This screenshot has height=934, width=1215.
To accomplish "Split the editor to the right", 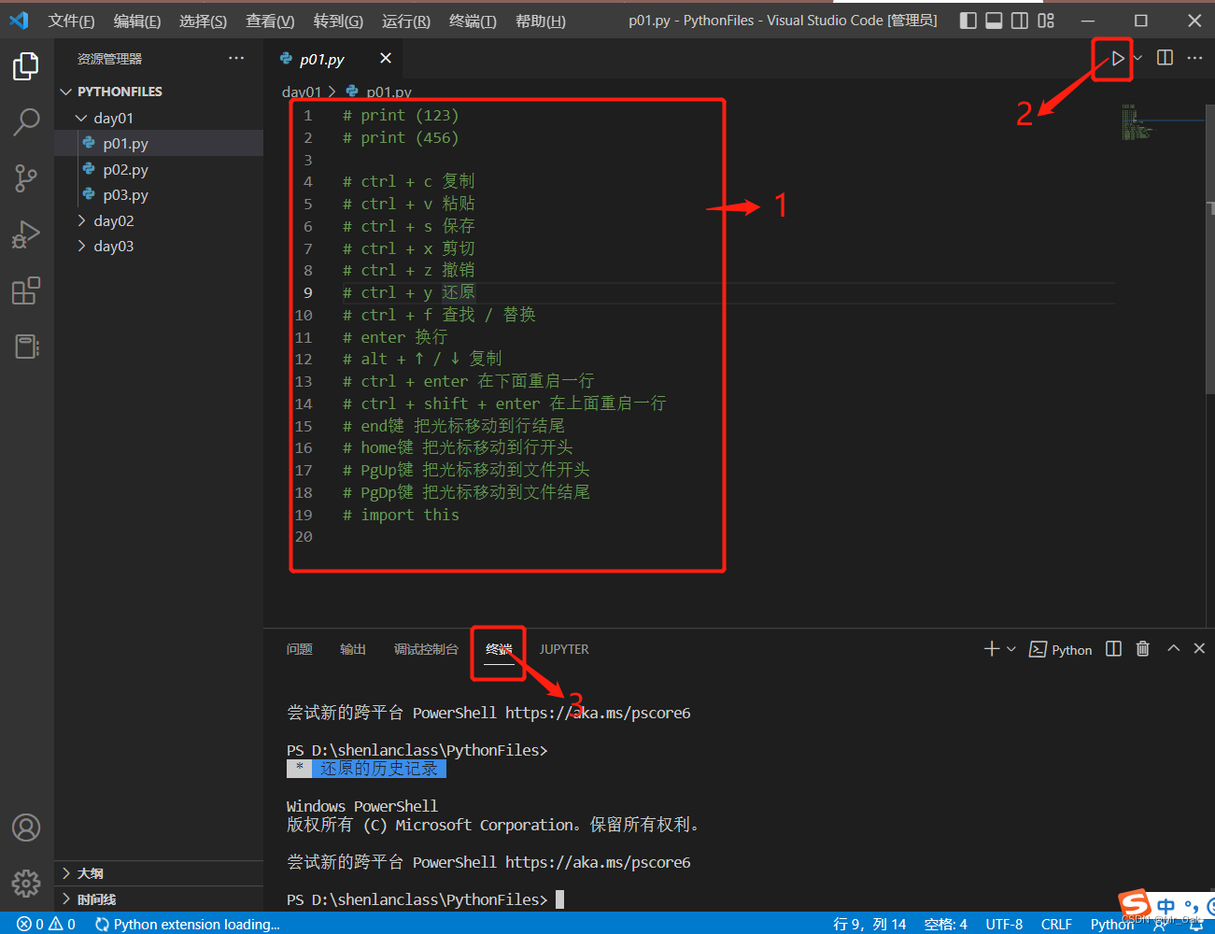I will [1165, 58].
